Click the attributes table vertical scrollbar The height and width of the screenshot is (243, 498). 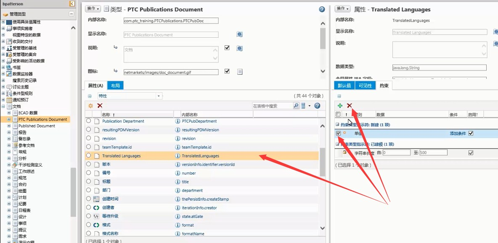click(x=322, y=162)
